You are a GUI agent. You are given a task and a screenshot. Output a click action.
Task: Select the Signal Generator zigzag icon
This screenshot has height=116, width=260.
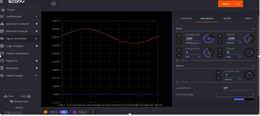tap(2, 39)
